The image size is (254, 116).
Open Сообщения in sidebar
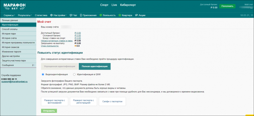tap(18, 65)
